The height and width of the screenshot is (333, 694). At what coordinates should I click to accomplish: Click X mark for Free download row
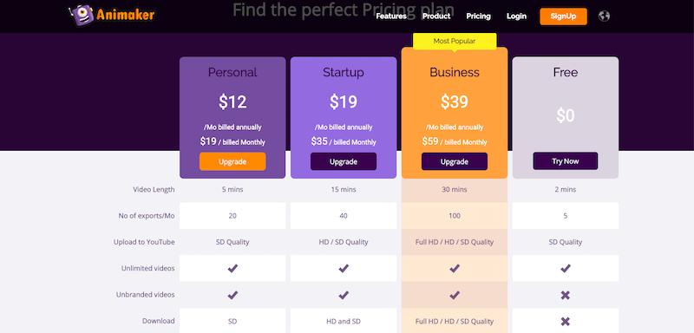(x=566, y=322)
